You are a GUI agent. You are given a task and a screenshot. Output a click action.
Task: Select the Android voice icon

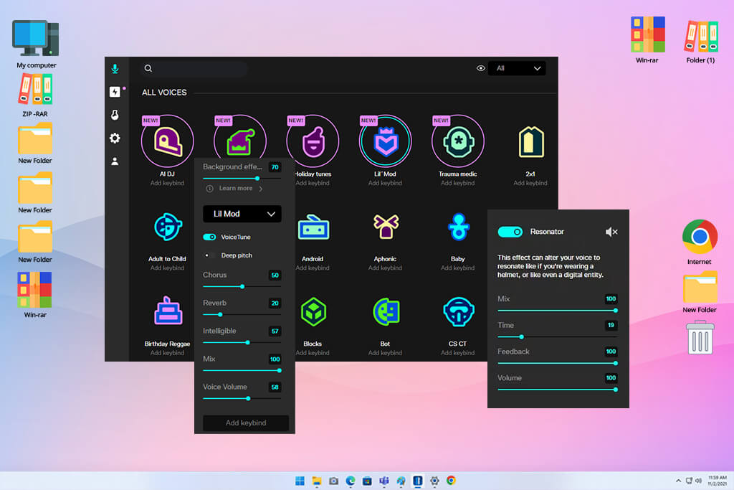313,227
